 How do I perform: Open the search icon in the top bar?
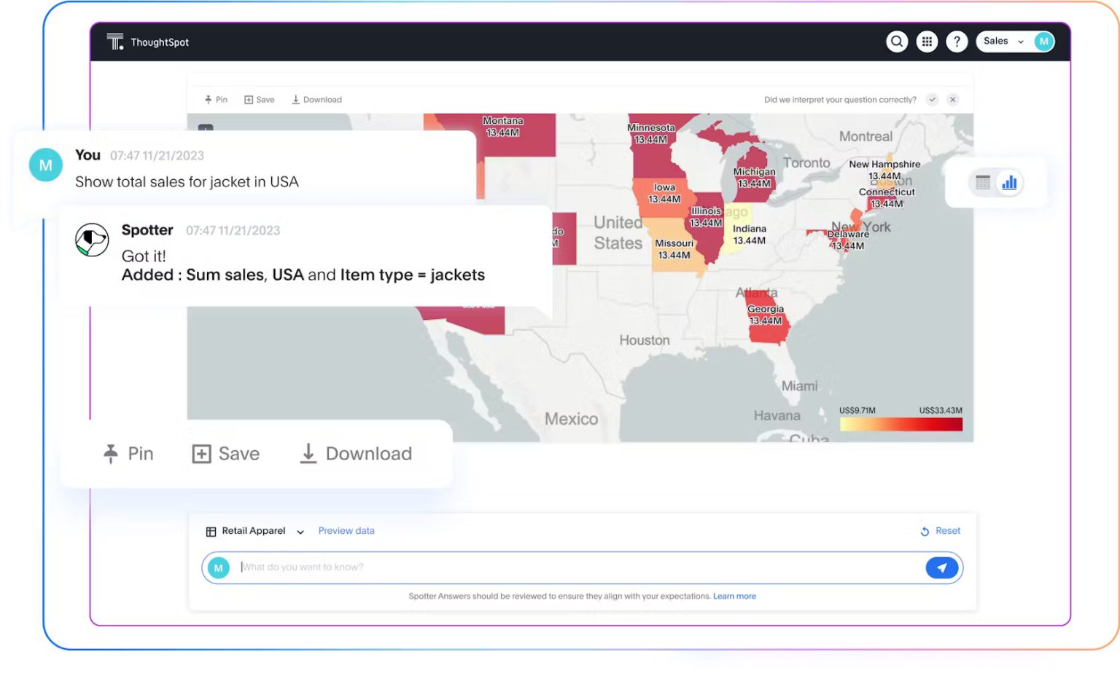point(897,42)
